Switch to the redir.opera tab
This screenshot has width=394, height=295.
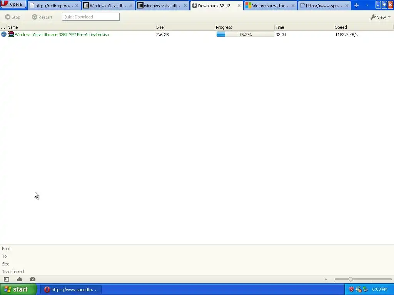pos(54,5)
